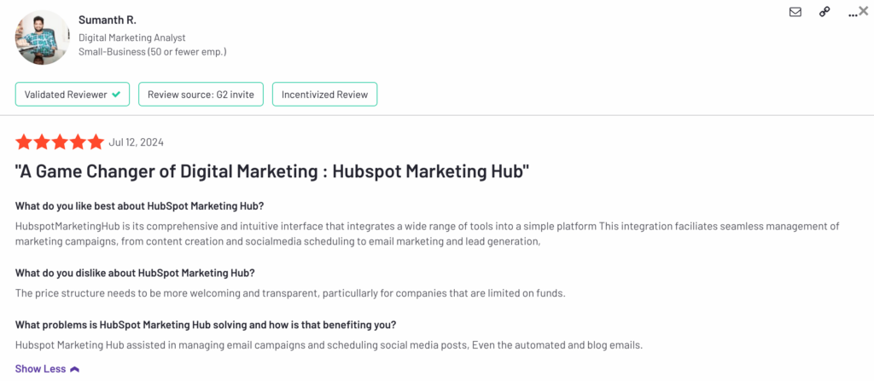
Task: Click the 'What do you dislike' question heading
Action: (x=135, y=274)
